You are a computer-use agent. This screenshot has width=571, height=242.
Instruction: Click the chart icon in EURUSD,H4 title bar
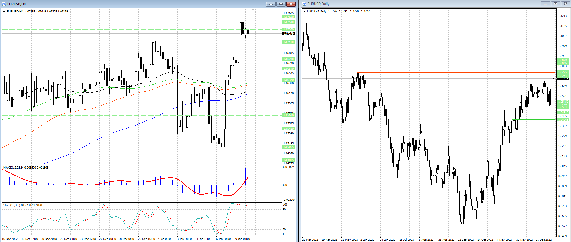coord(4,4)
